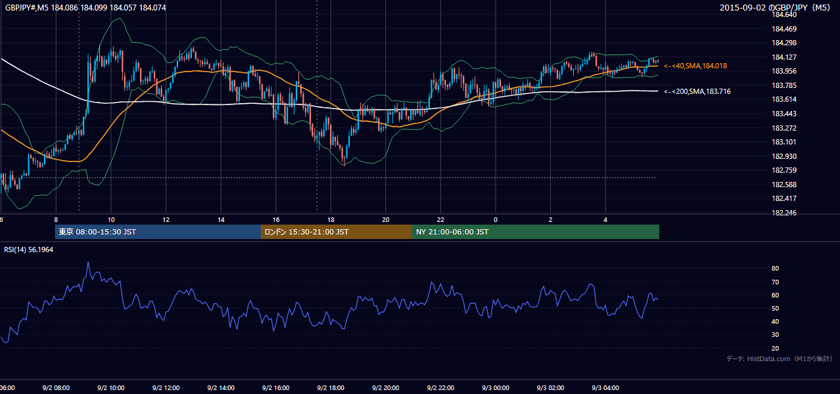
Task: Click price axis value 183.956
Action: [x=783, y=71]
